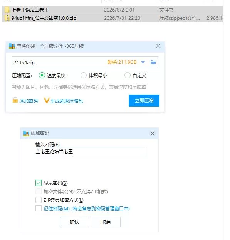Click the 剩余:211.8GB free space text
Screen dimensions: 230x240
tap(122, 62)
